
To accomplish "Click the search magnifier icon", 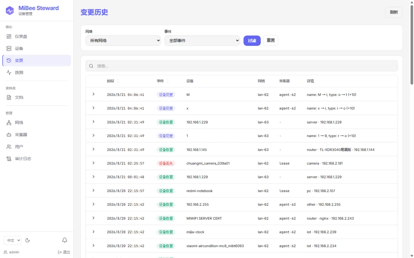I will pyautogui.click(x=91, y=66).
